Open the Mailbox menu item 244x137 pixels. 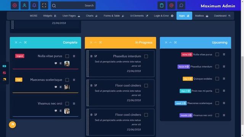pos(202,16)
